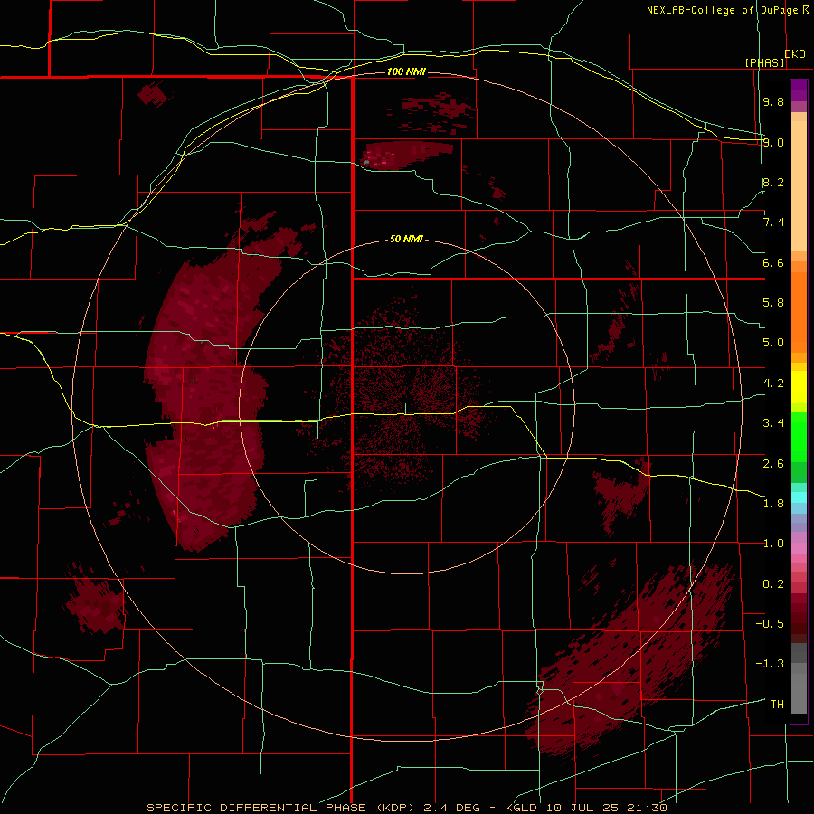Select the 9.8 value on the color scale
This screenshot has width=814, height=814.
773,101
